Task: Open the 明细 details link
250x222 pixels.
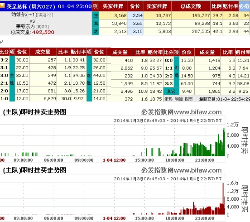Action: (178, 99)
